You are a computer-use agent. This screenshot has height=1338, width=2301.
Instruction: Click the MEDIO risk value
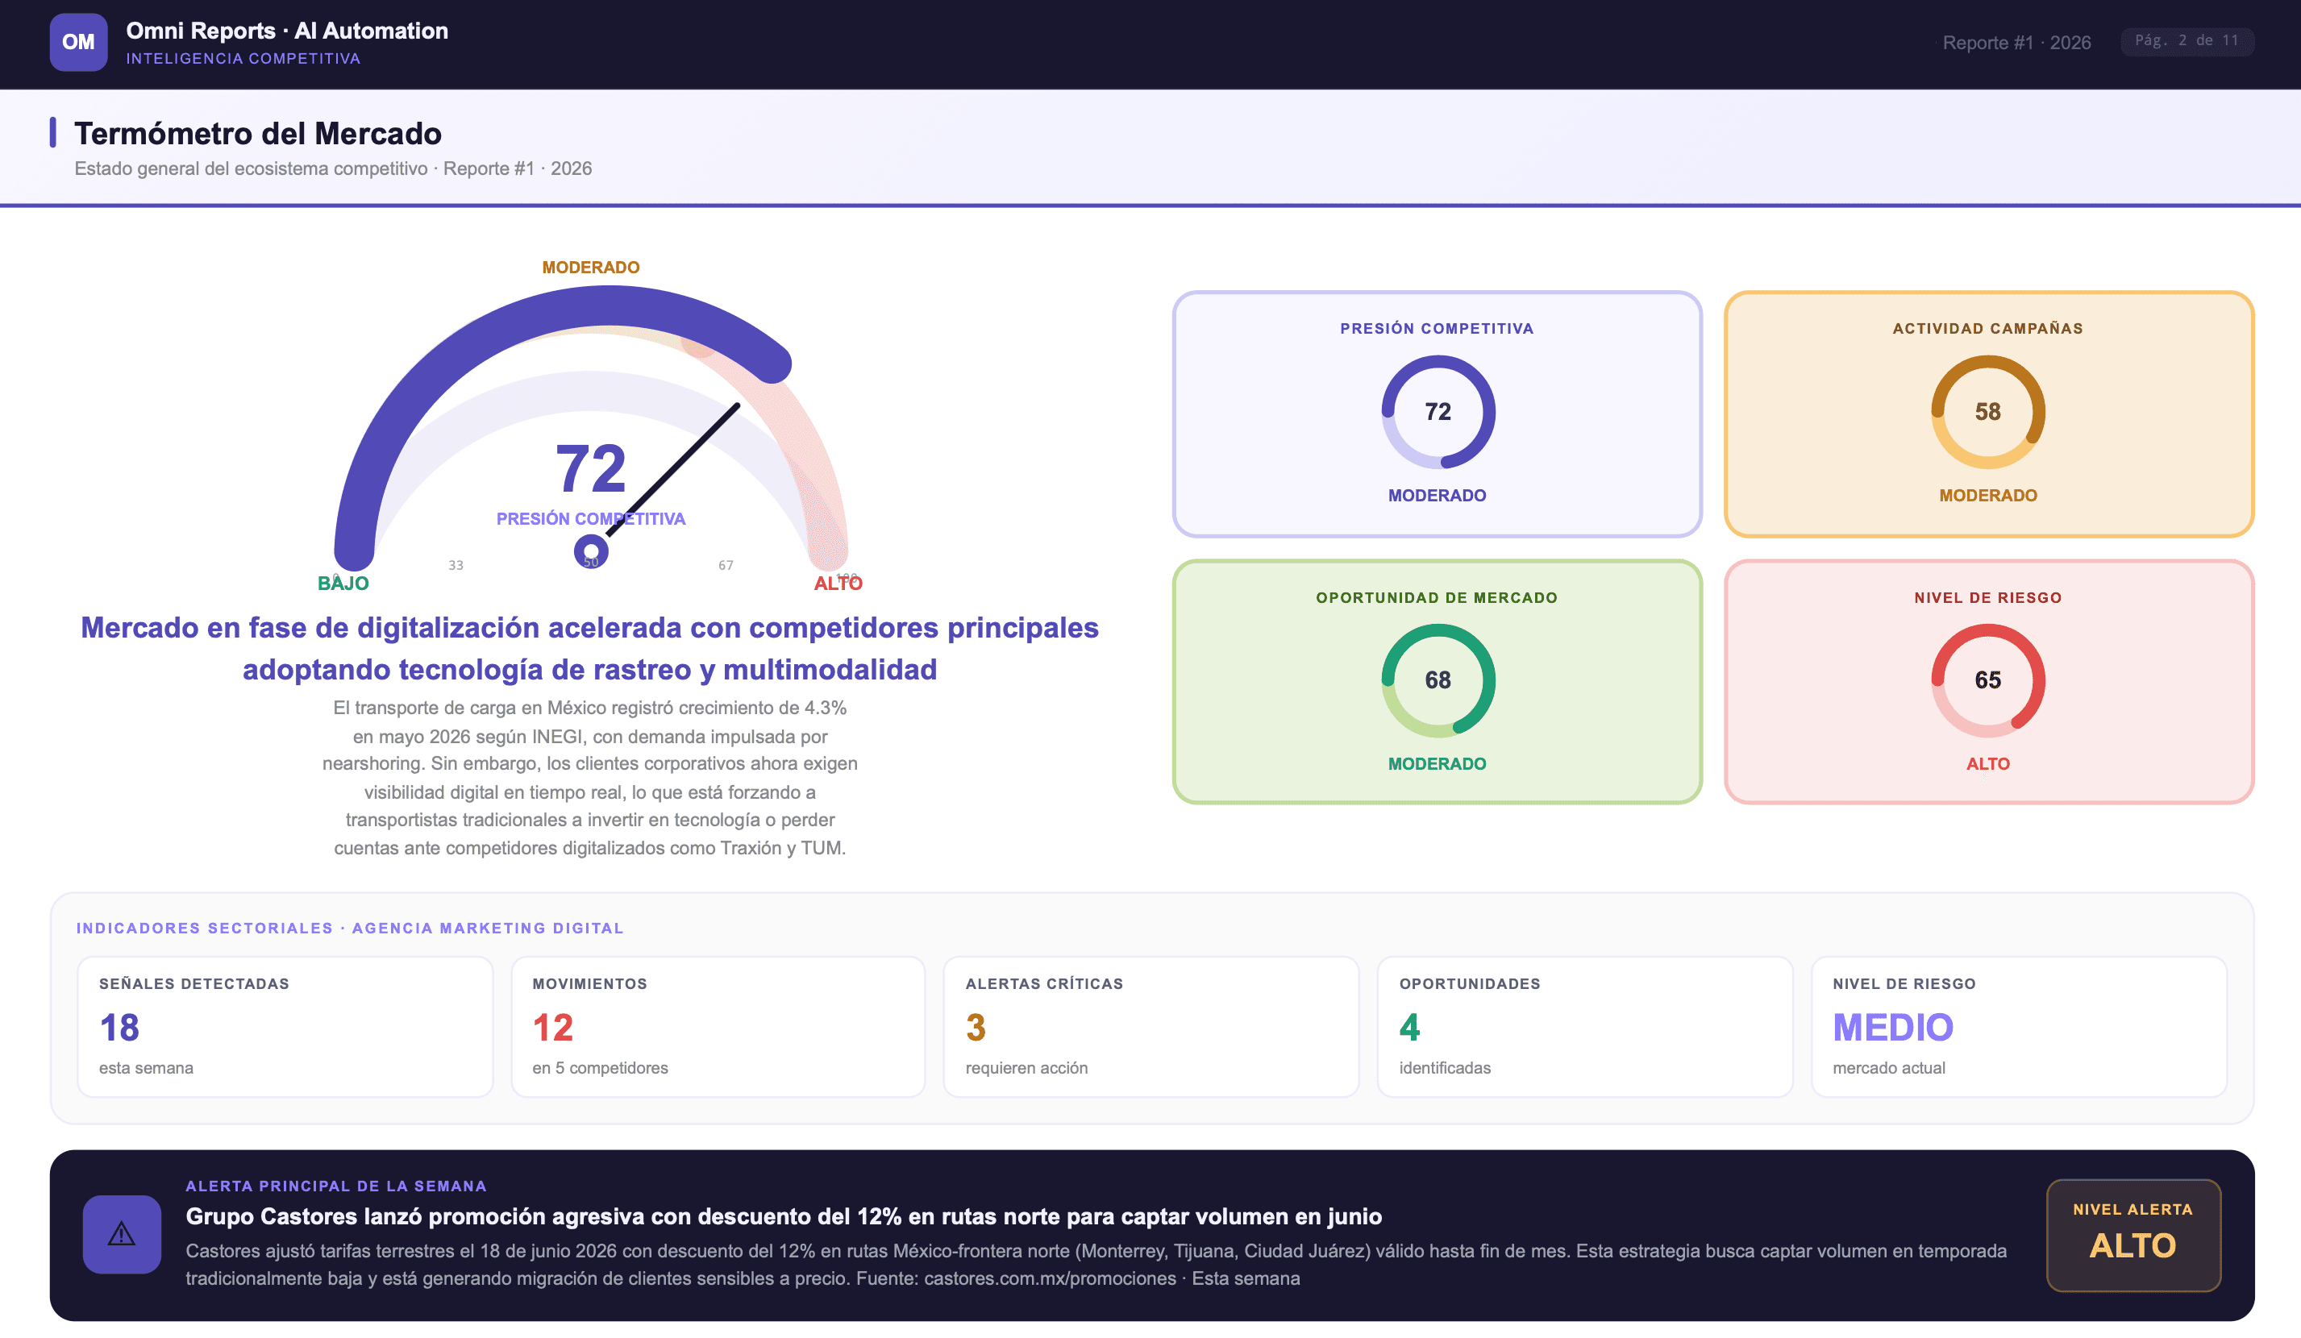[1893, 1028]
